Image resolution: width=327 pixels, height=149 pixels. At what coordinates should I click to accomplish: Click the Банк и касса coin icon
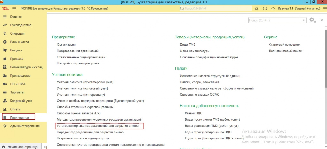5,42
